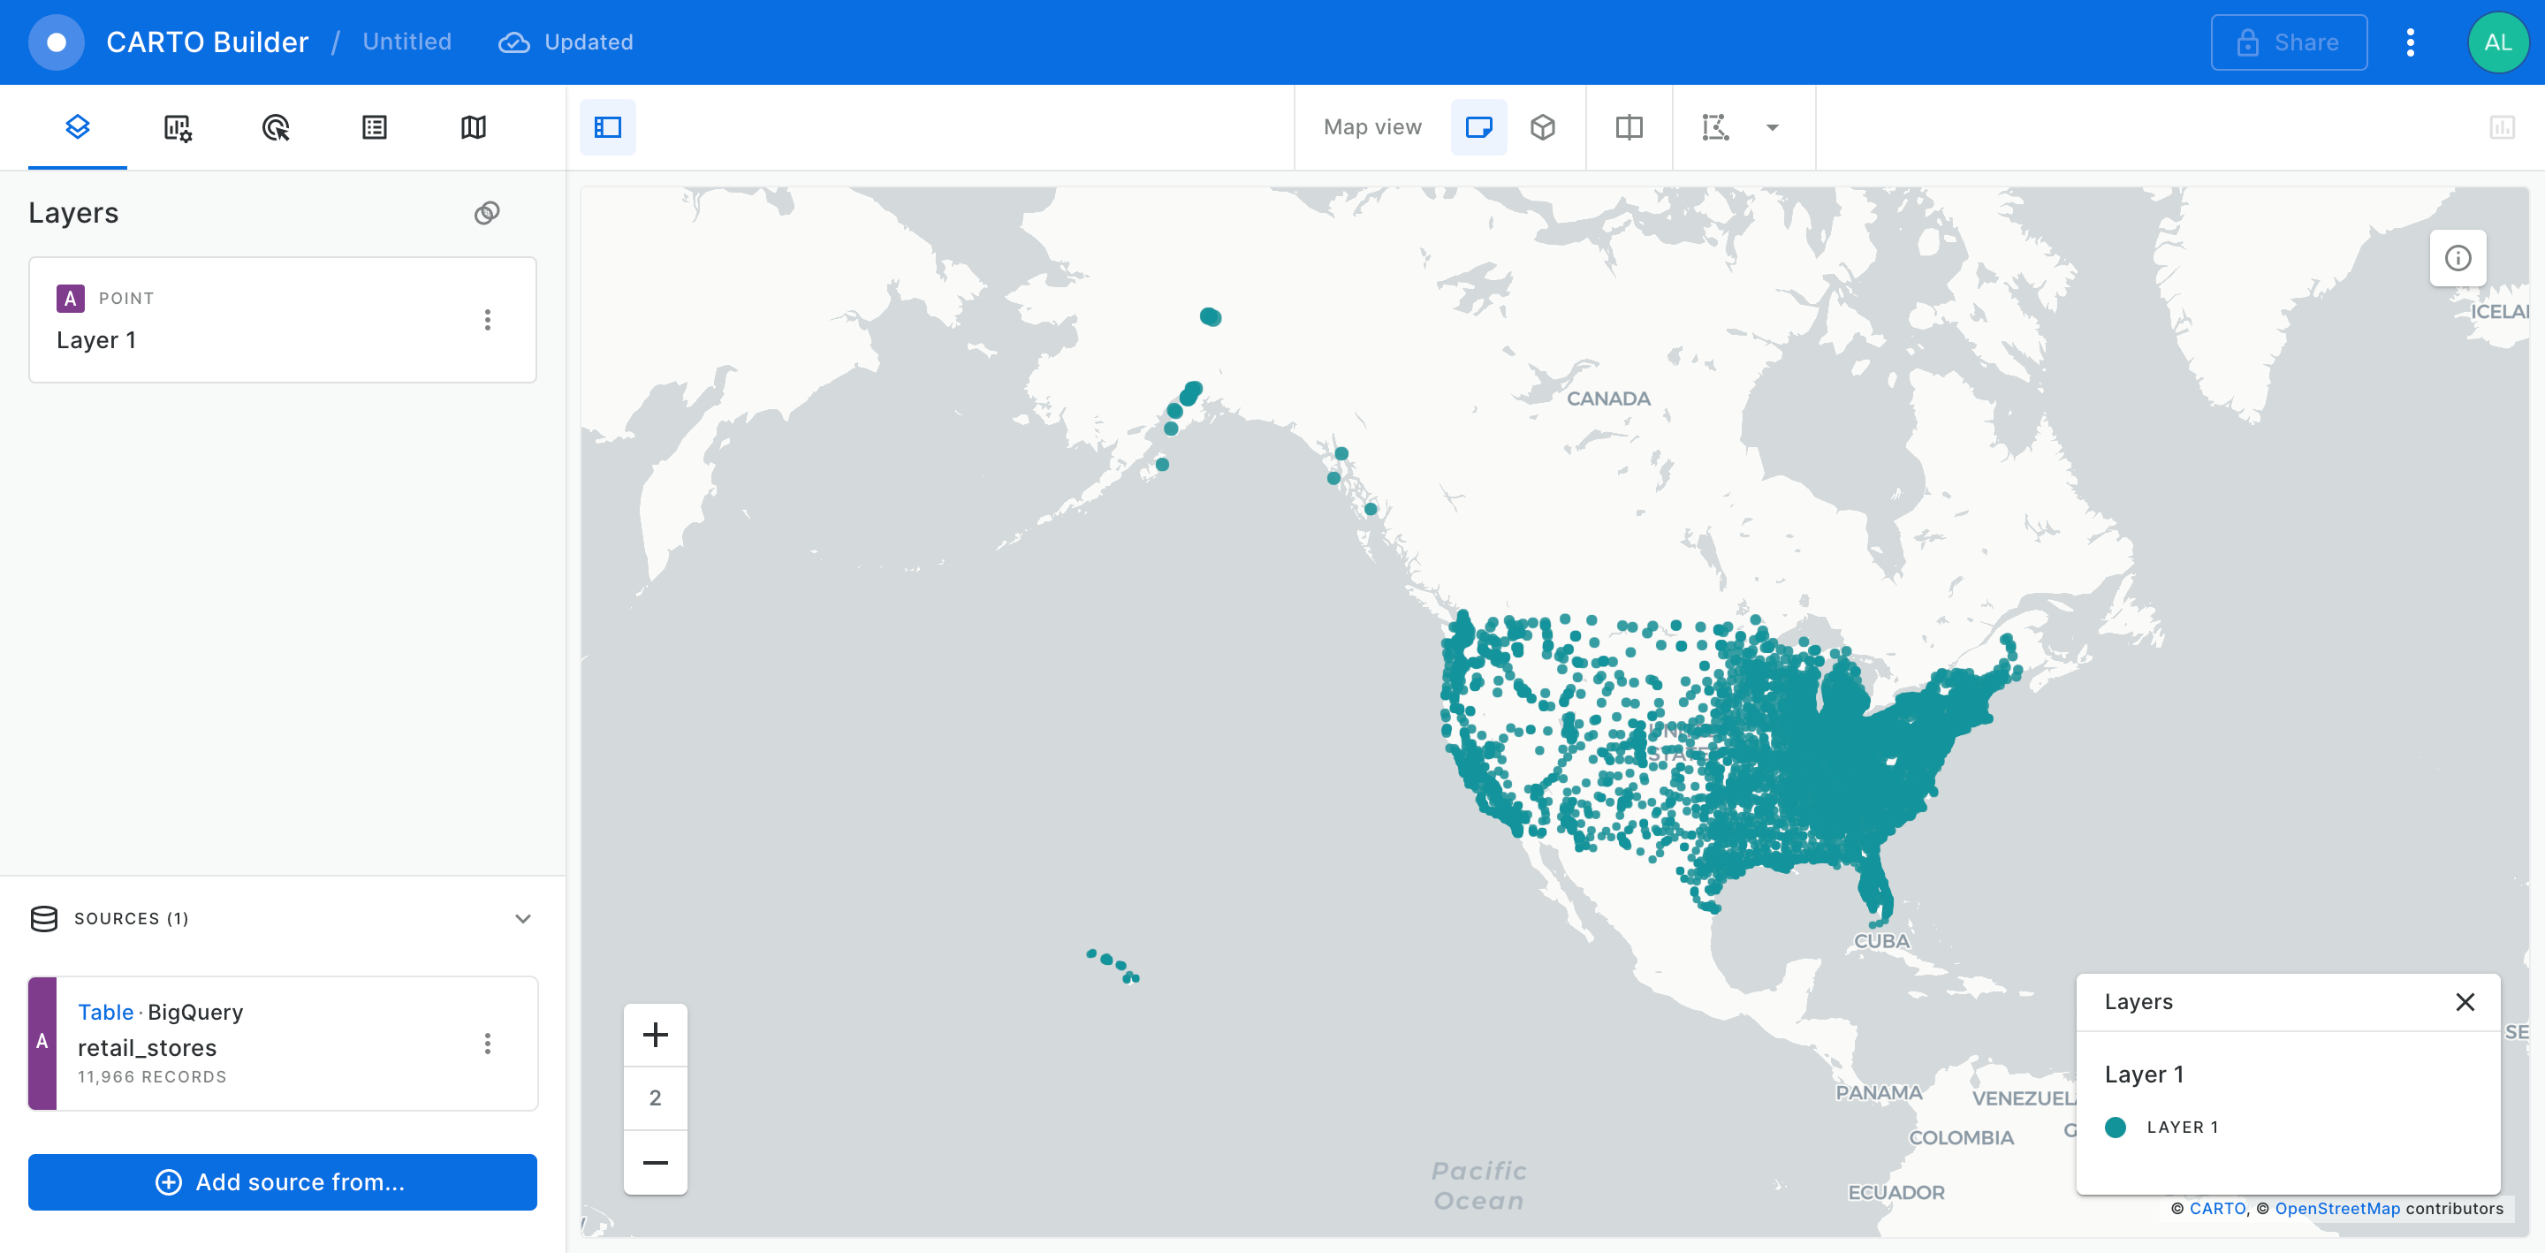Switch to 3D map view

coord(1543,126)
